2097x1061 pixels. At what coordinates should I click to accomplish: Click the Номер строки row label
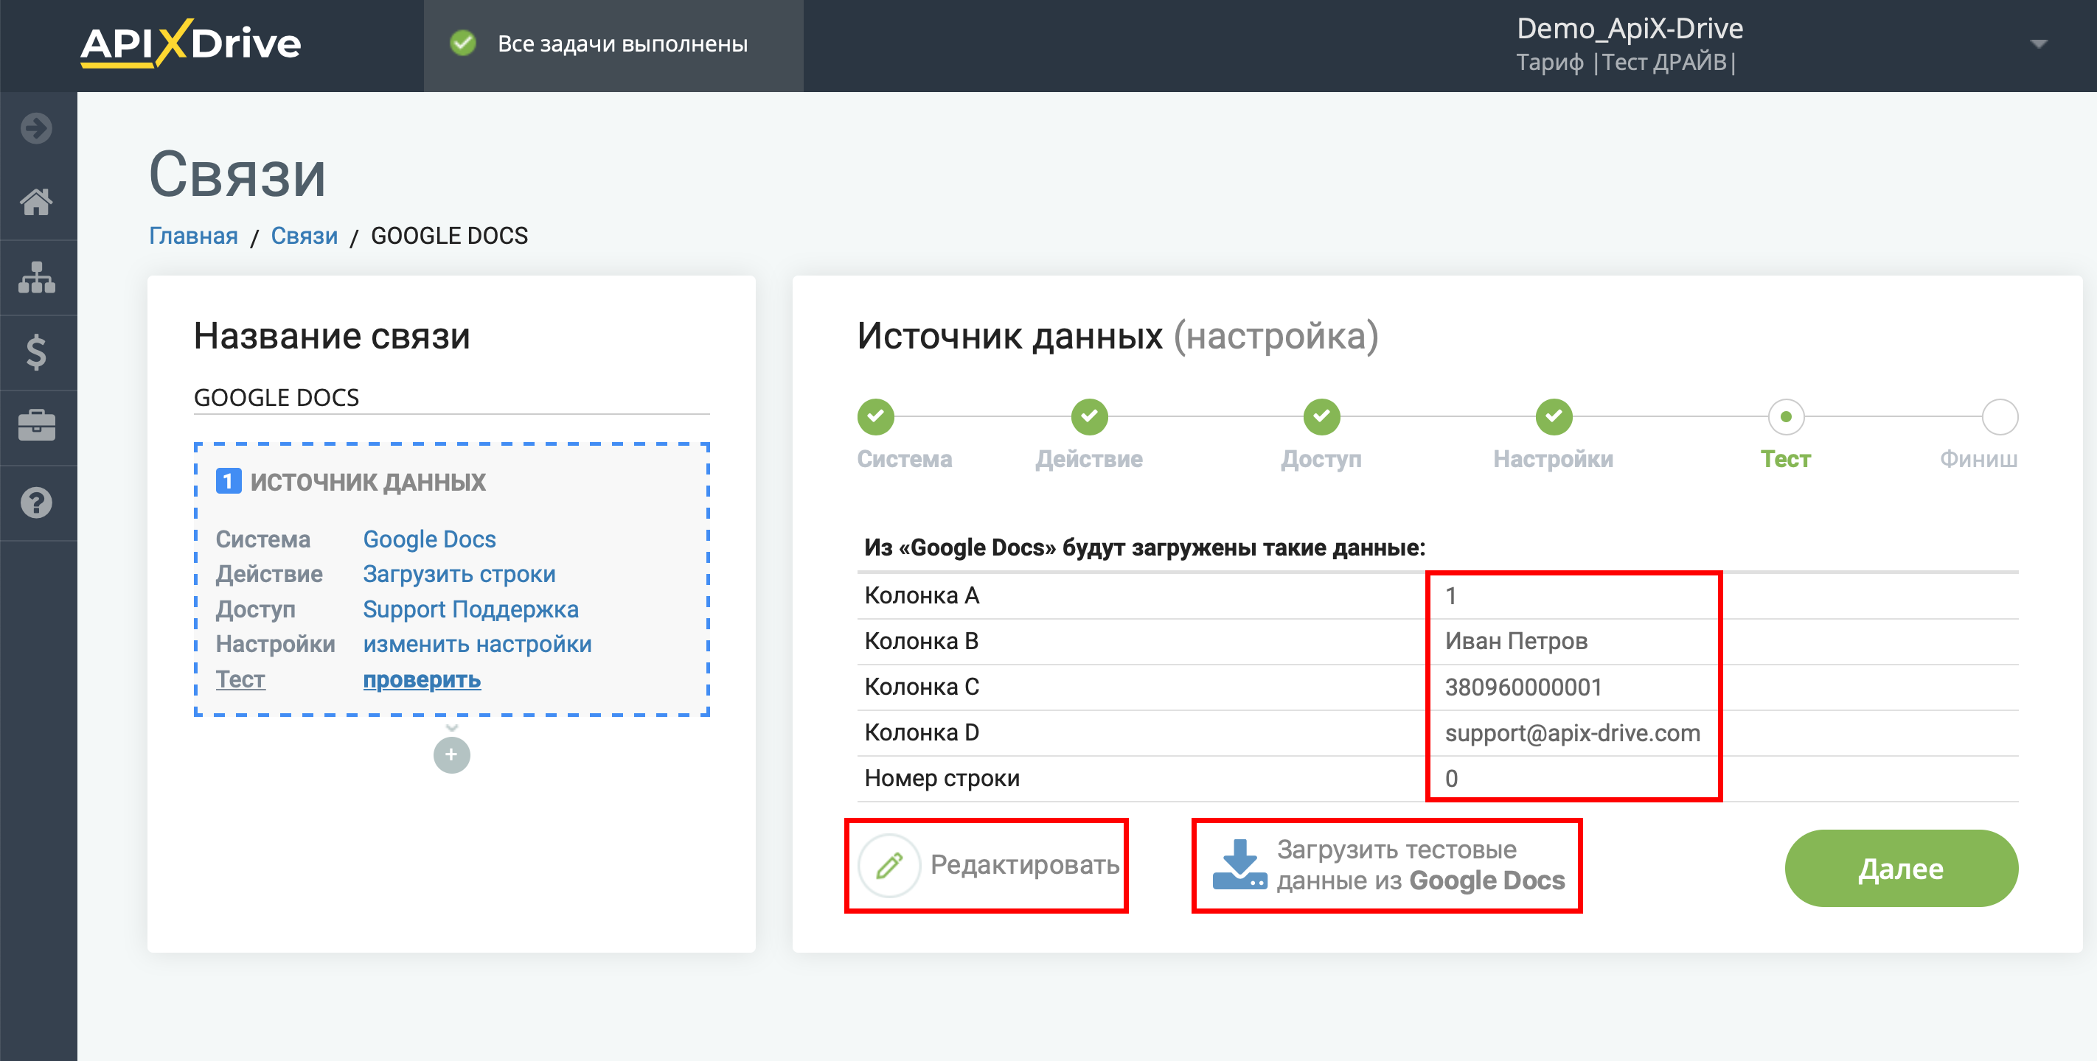(x=942, y=778)
